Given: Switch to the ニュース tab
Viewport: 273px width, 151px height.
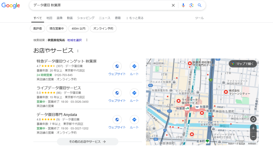Looking at the screenshot, I should [105, 18].
